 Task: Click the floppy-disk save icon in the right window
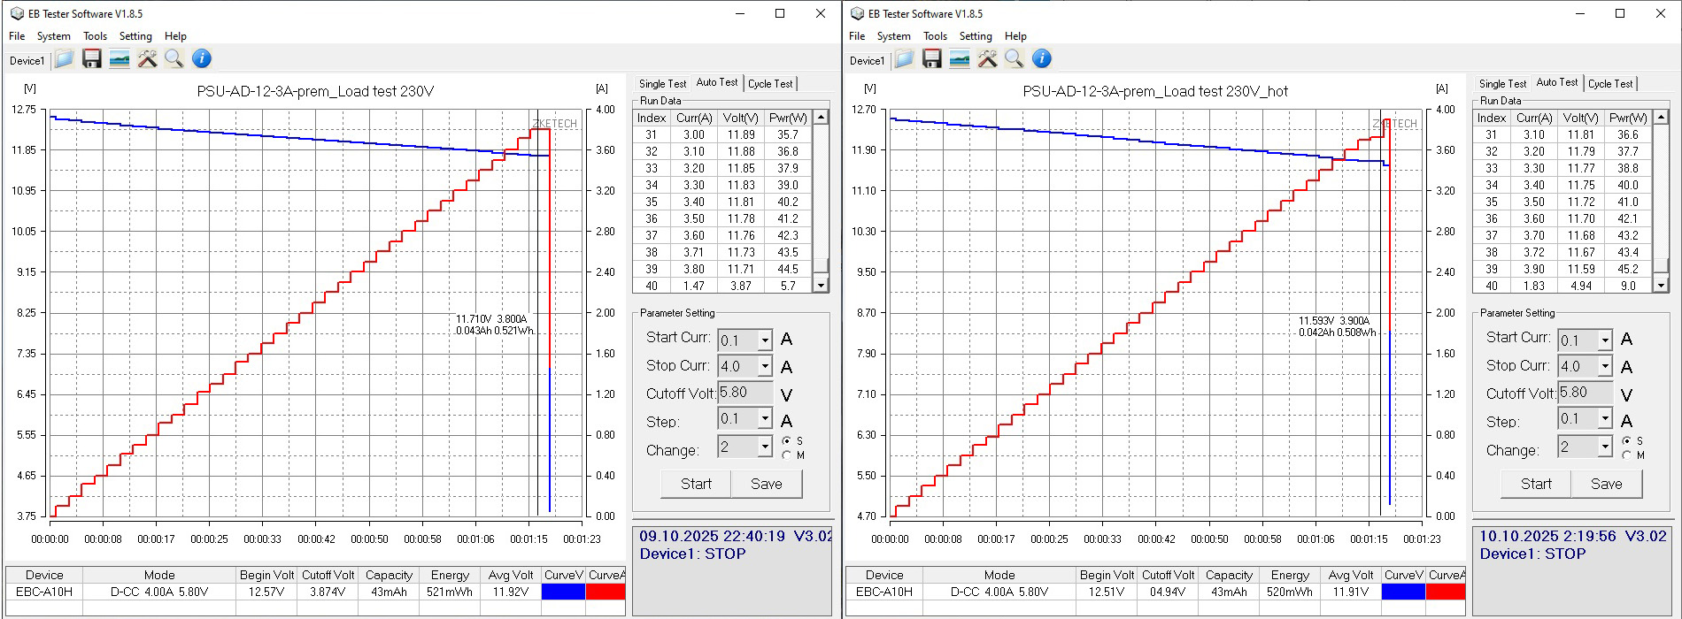click(x=932, y=59)
